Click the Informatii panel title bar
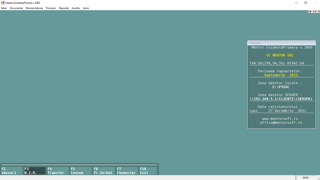The height and width of the screenshot is (180, 320). (281, 43)
